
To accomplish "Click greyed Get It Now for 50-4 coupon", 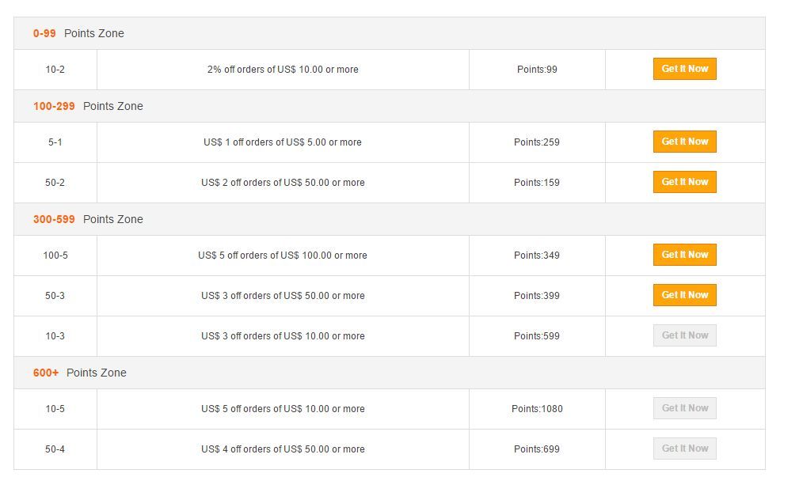I will 684,449.
